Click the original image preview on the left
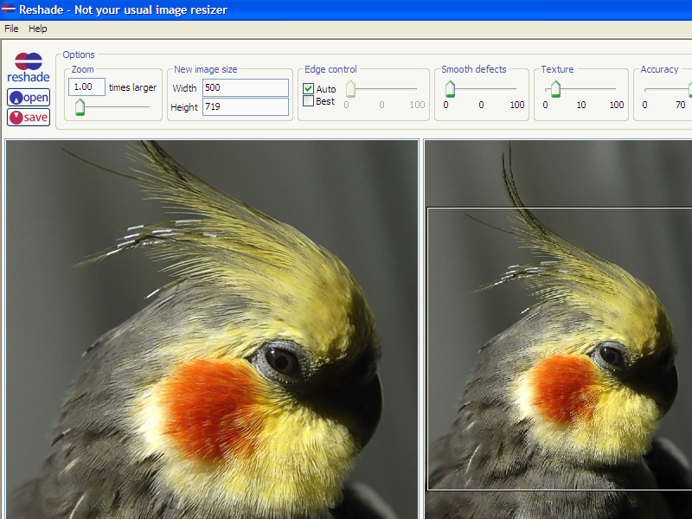 [x=212, y=330]
